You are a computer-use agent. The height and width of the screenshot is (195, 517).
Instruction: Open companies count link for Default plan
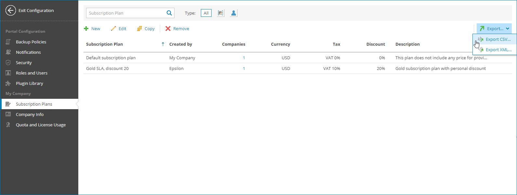[244, 58]
